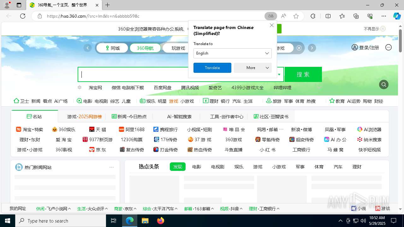Open Task View on taskbar
Viewport: 404px width, 227px height.
click(x=114, y=221)
